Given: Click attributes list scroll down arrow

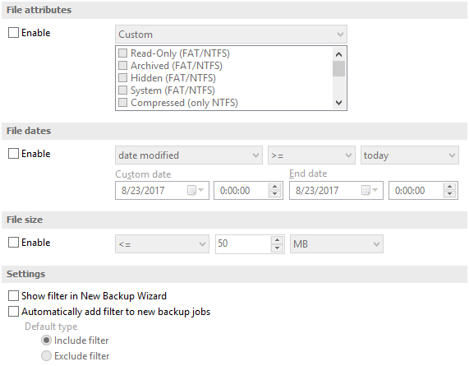Looking at the screenshot, I should (x=338, y=103).
